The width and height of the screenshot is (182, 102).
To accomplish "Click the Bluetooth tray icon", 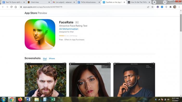I will point(156,99).
